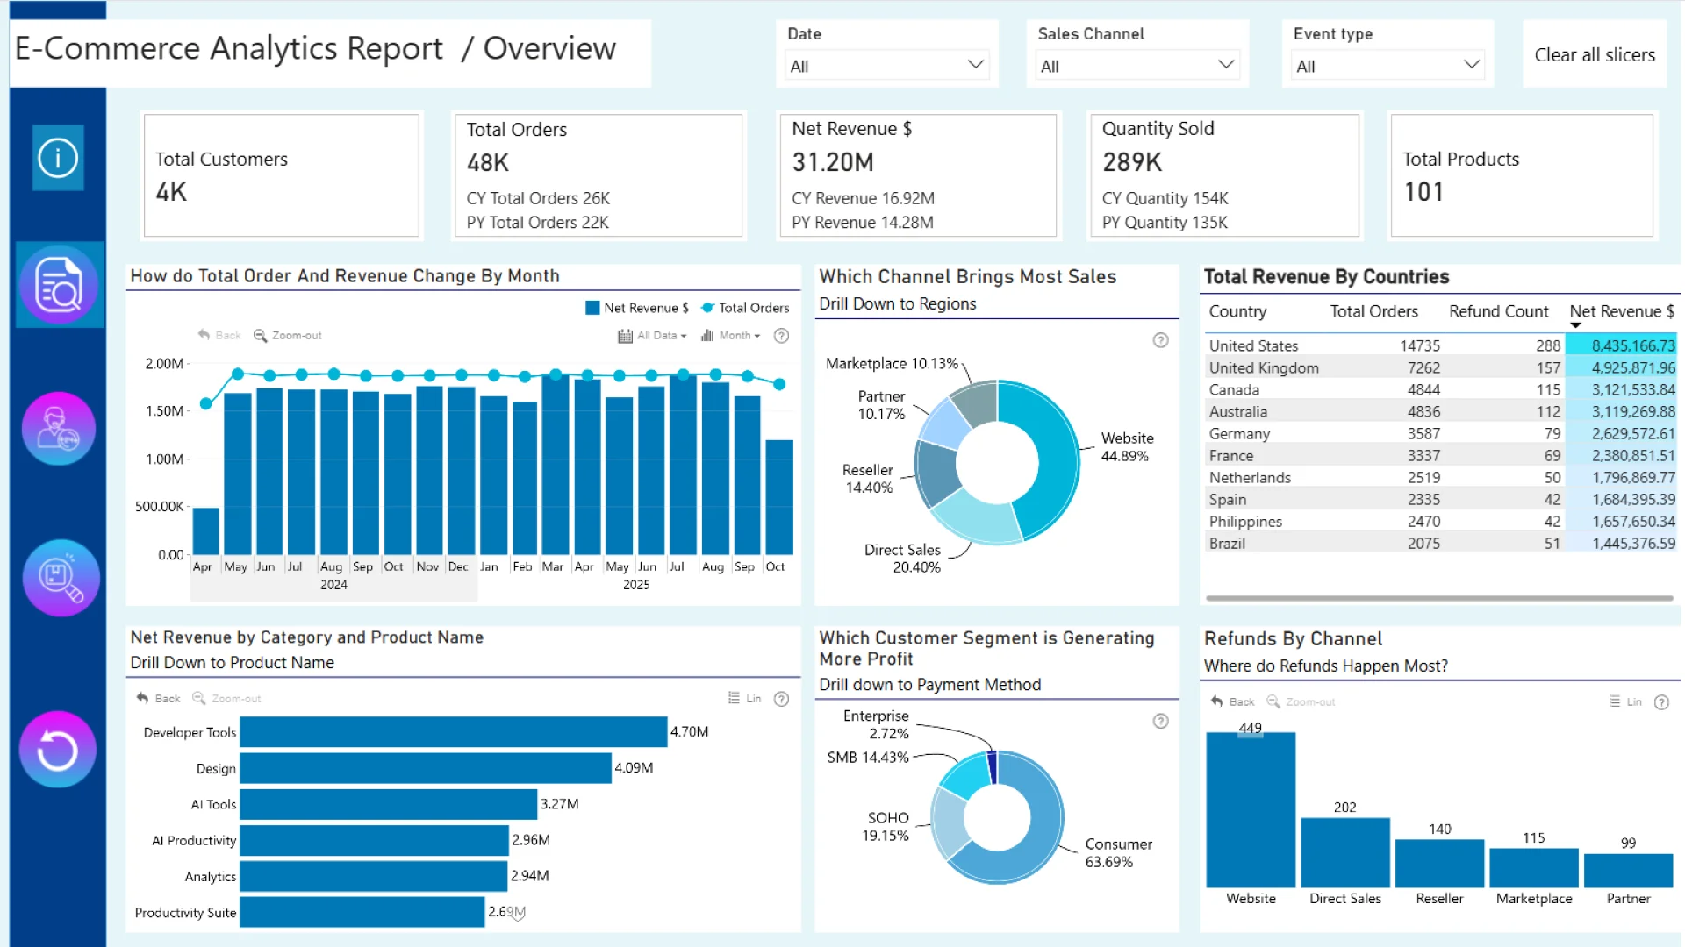Sort table by Net Revenue $ header
1685x947 pixels.
click(1621, 311)
